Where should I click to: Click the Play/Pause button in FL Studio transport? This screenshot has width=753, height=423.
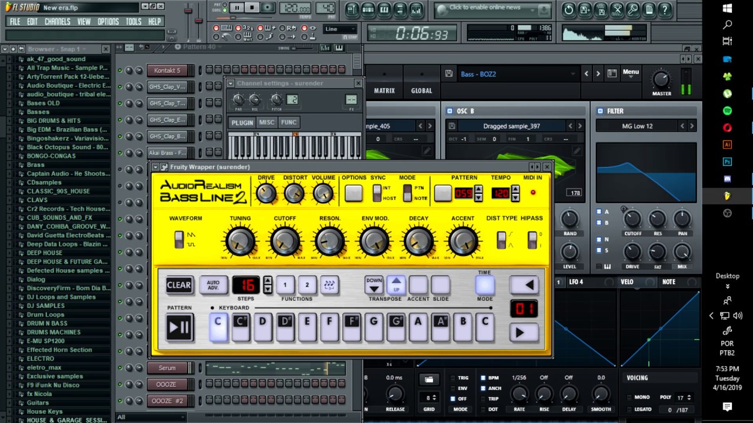(236, 8)
